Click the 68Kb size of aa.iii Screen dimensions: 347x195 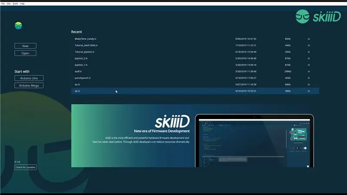click(288, 84)
